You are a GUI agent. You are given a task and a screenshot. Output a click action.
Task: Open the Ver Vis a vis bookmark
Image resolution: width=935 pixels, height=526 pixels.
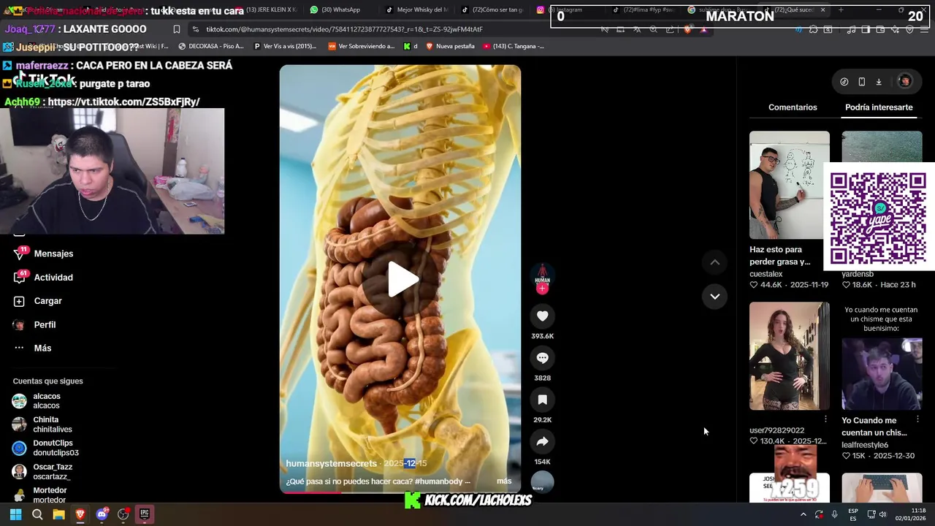[285, 46]
